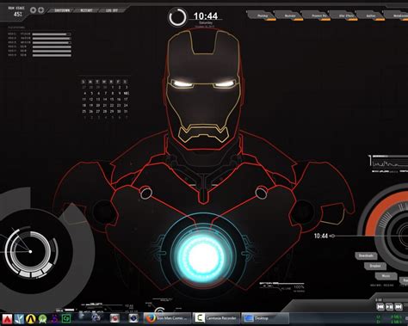Toggle play/pause in media player

pyautogui.click(x=390, y=307)
